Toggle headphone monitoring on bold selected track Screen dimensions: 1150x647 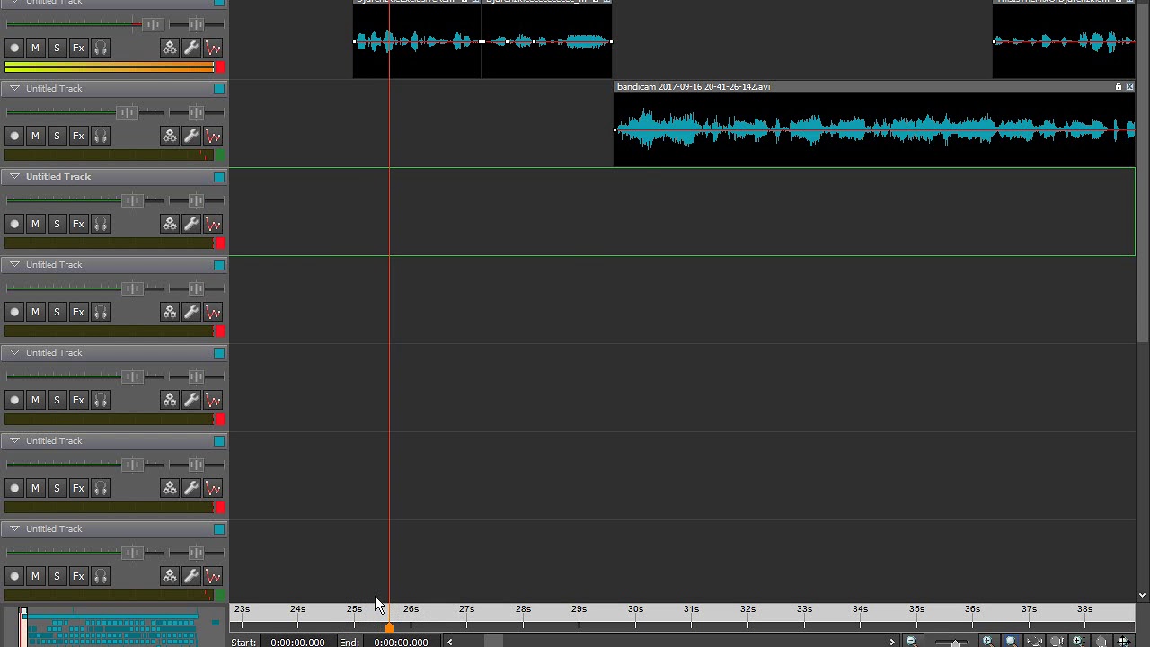tap(100, 224)
